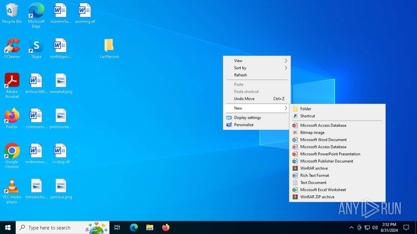Screen dimensions: 417x234
Task: Expand the New submenu entry
Action: point(257,108)
